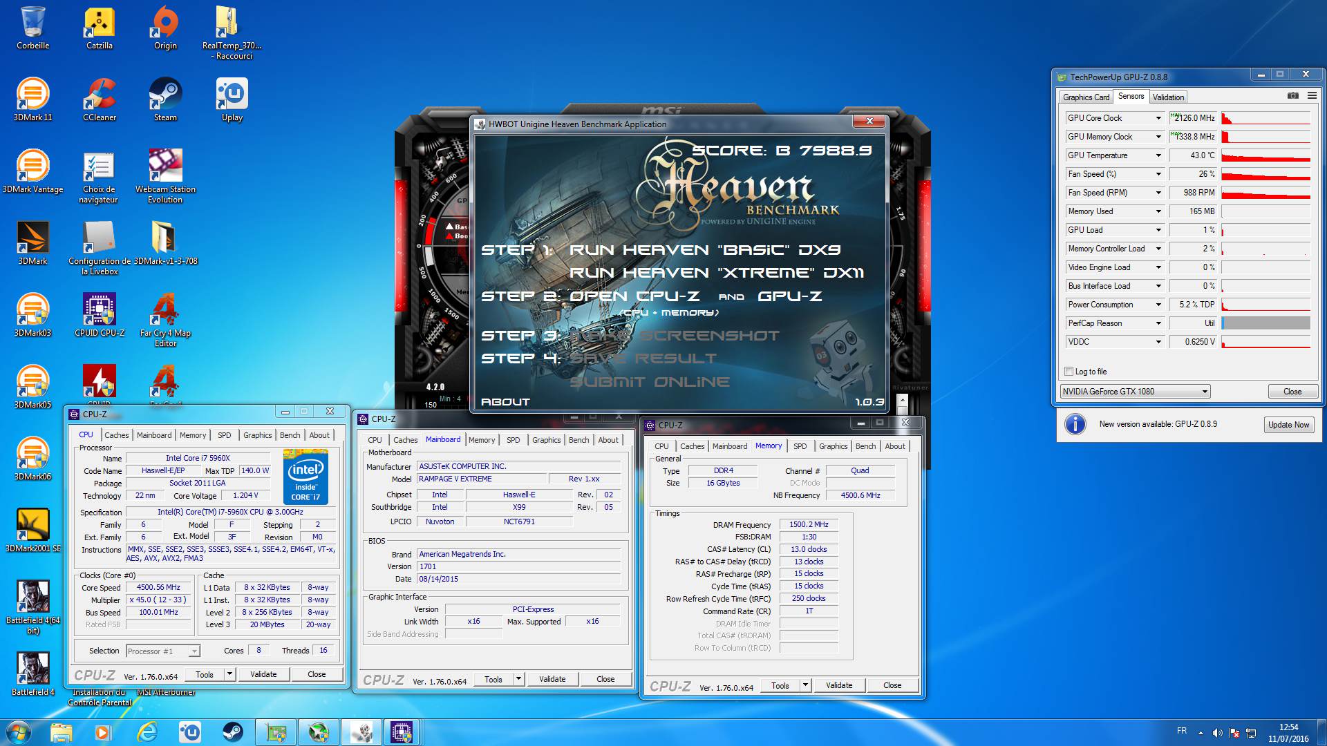Switch to GPU-Z Validation tab

coord(1168,97)
